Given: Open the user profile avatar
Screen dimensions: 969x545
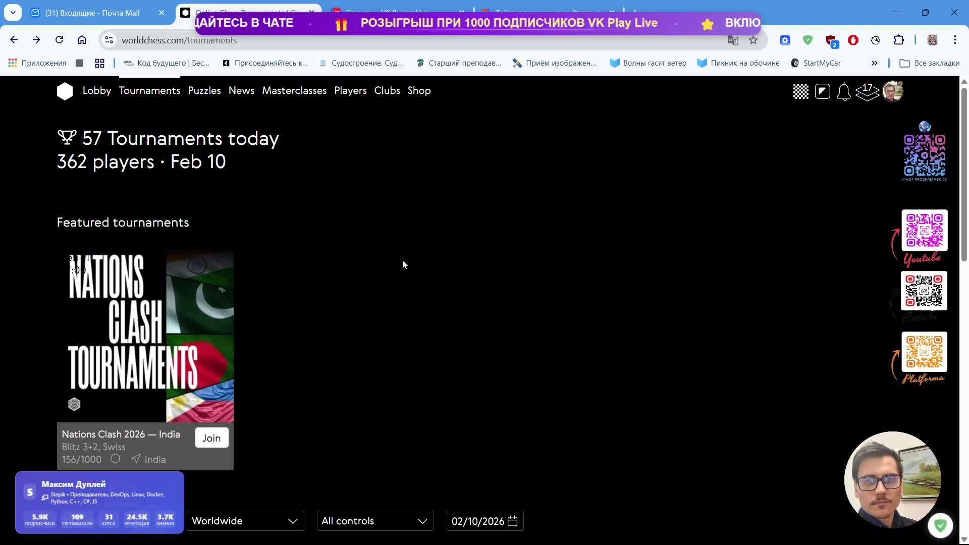Looking at the screenshot, I should [x=892, y=92].
